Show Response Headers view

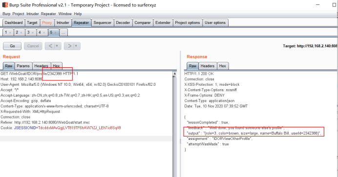(x=208, y=66)
